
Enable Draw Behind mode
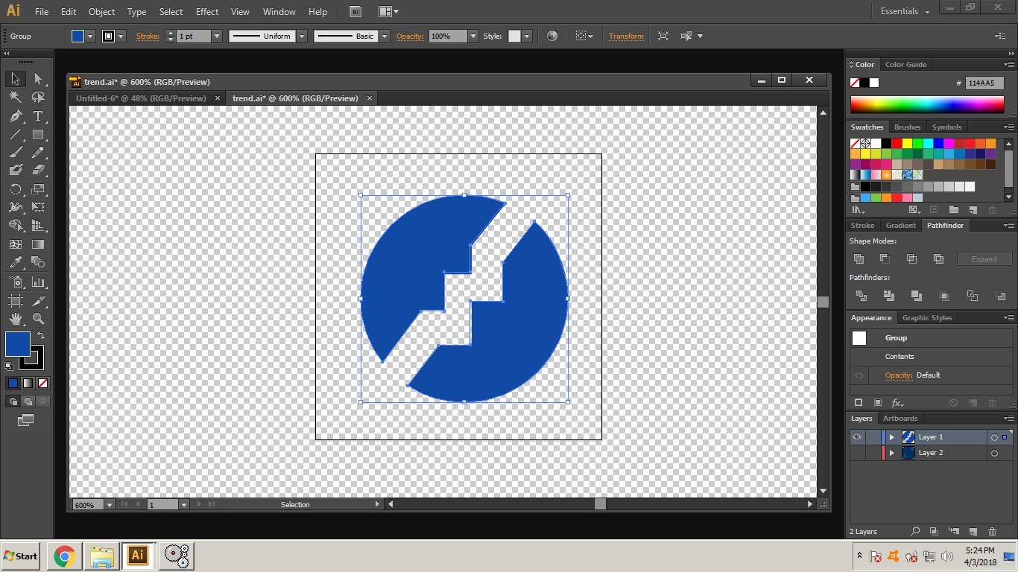pos(28,401)
